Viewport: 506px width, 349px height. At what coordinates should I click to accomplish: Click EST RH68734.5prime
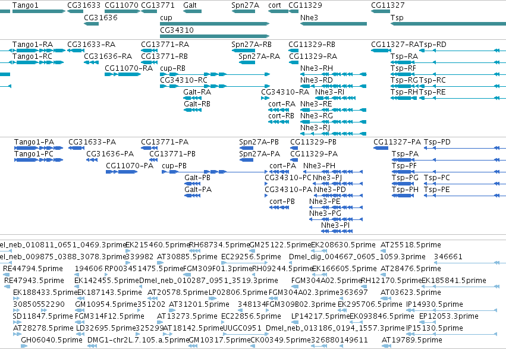pos(219,245)
